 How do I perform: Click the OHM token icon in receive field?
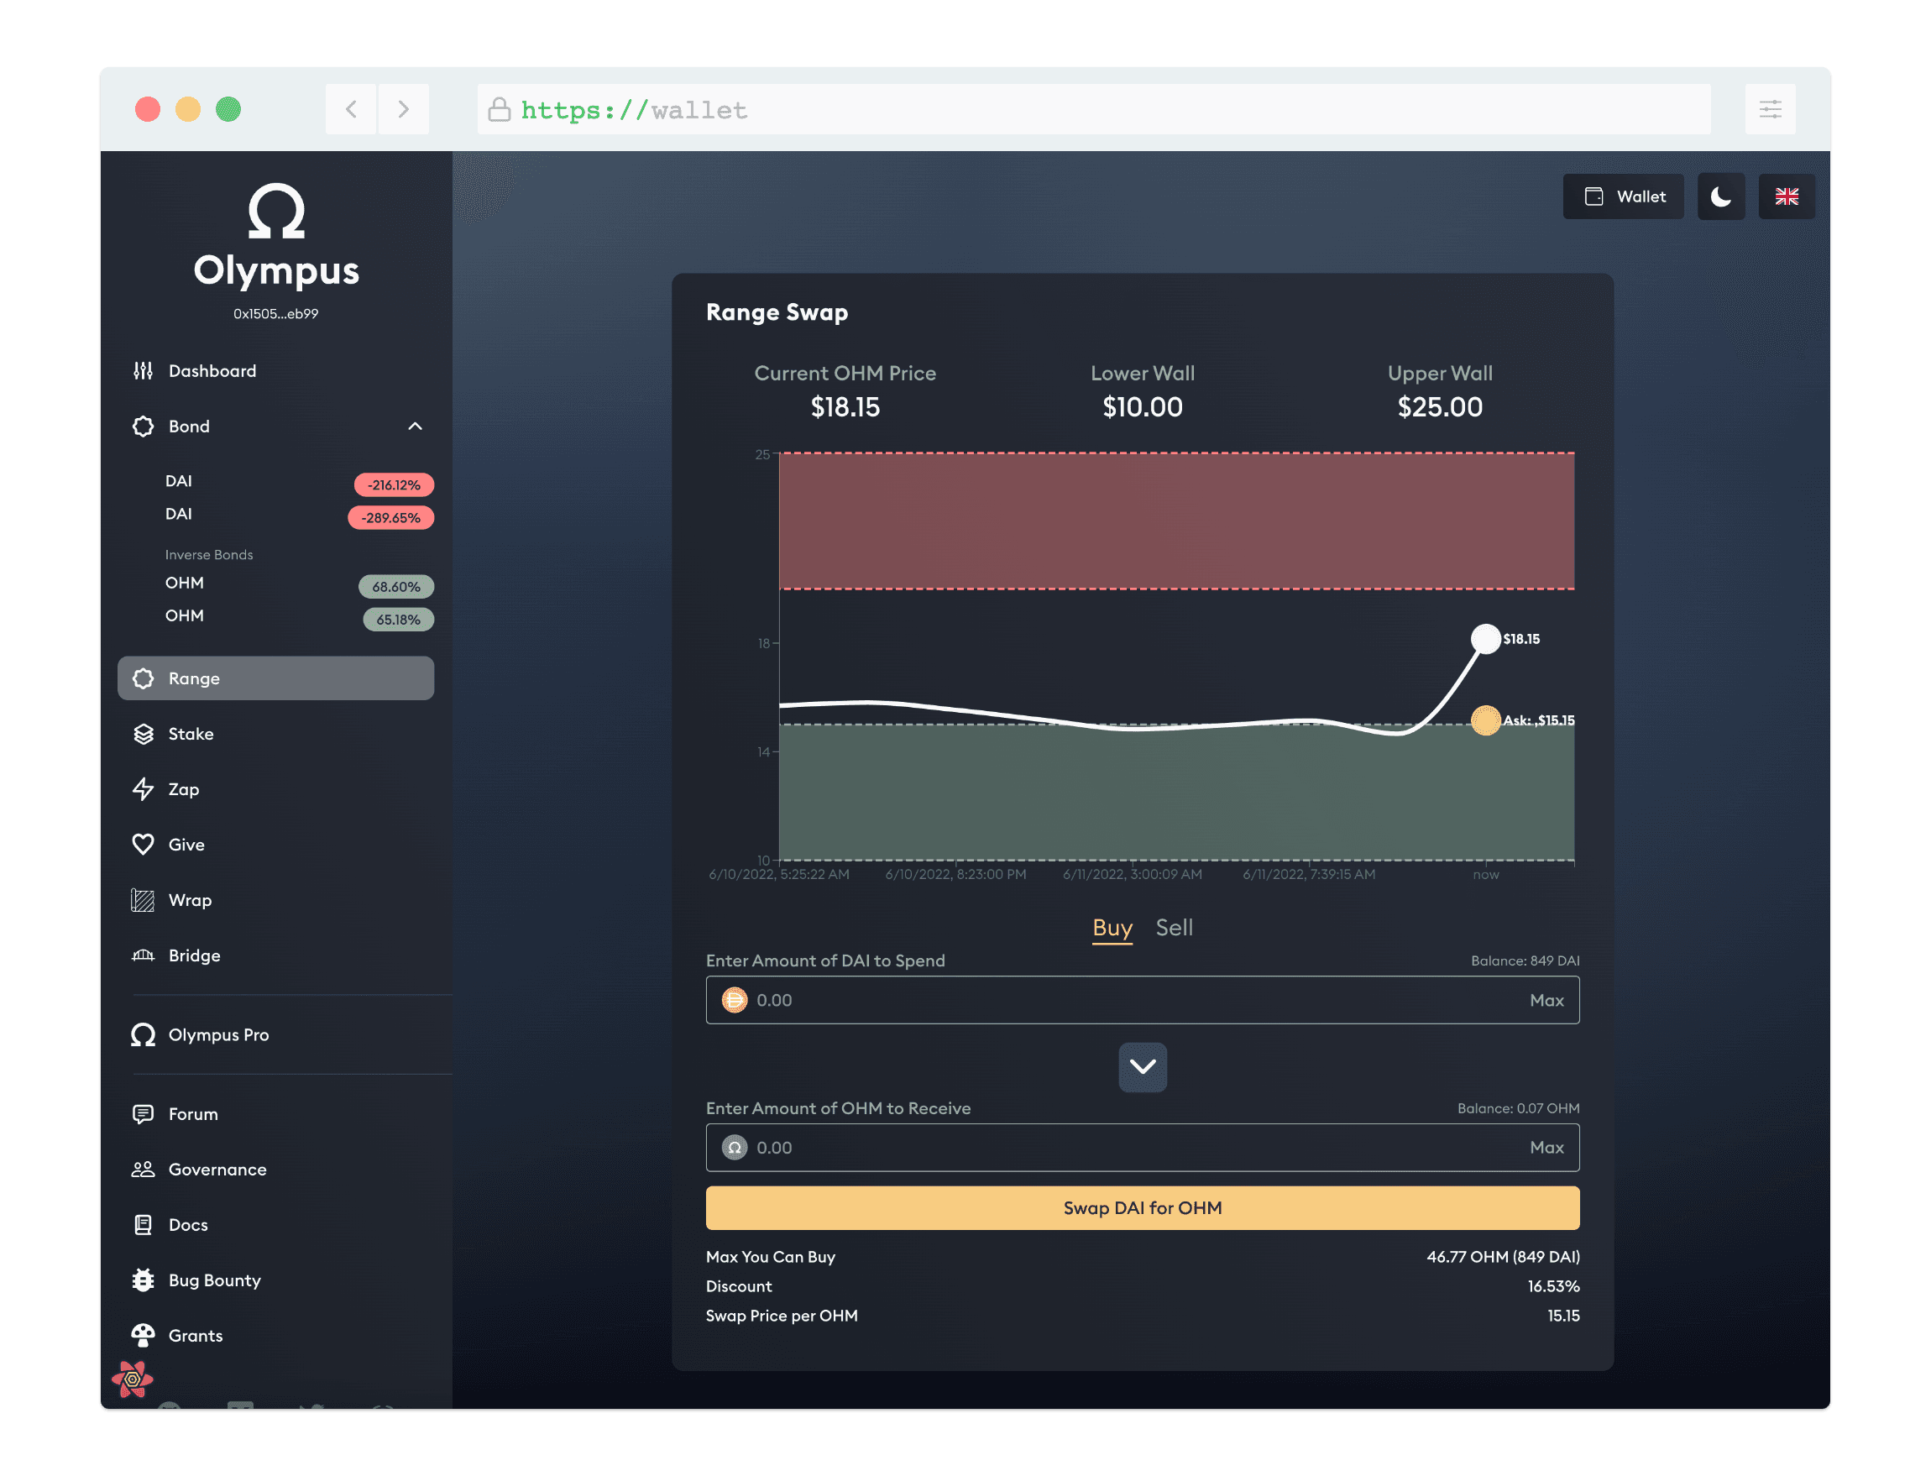click(735, 1148)
